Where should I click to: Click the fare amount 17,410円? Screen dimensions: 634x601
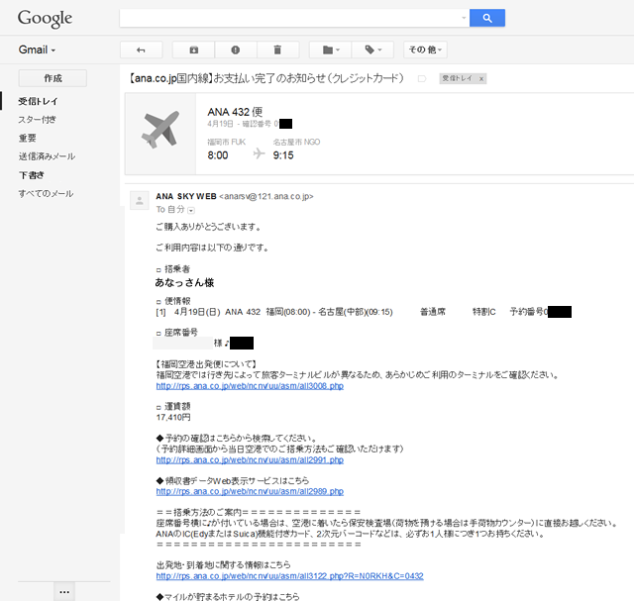pyautogui.click(x=173, y=417)
